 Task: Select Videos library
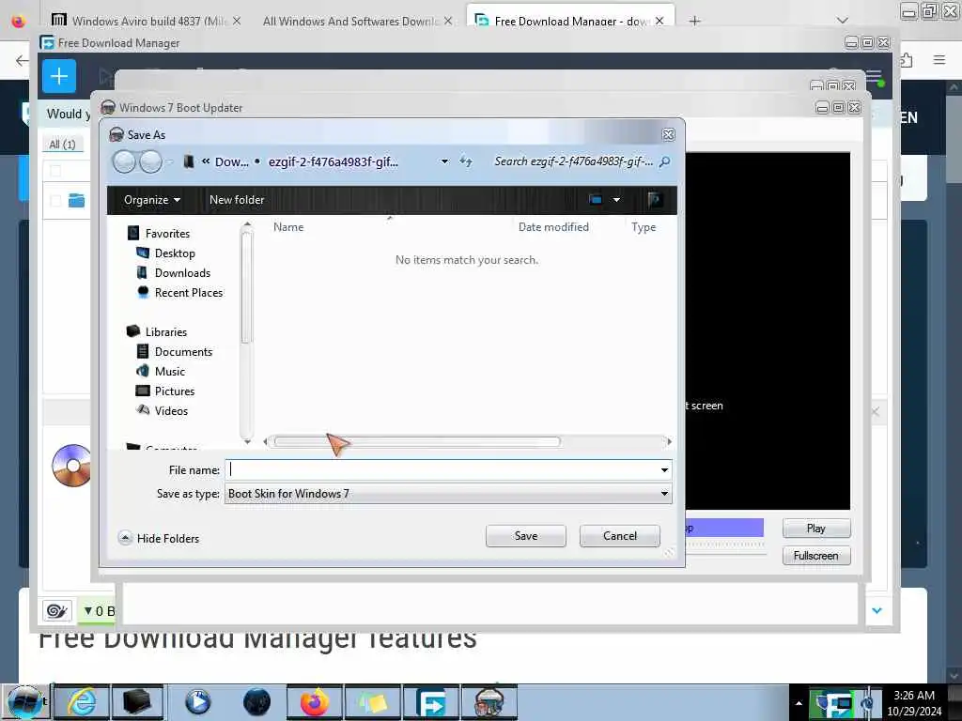tap(162, 411)
